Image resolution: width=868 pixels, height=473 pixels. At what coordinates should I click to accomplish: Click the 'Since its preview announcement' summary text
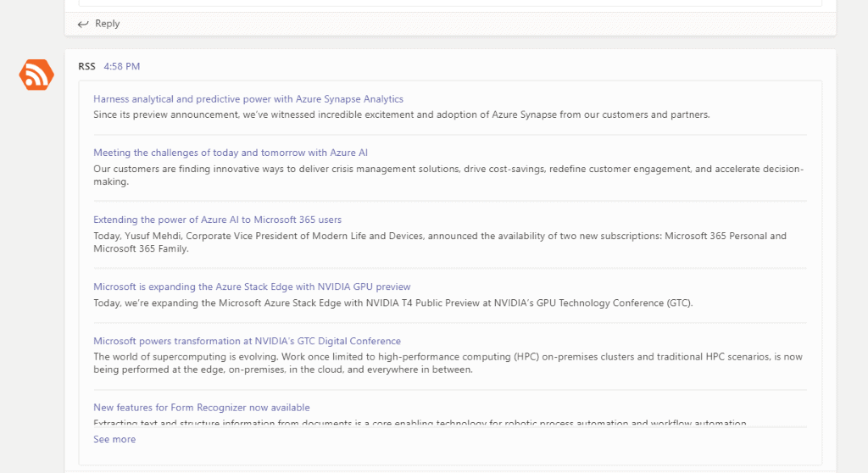[x=401, y=114]
